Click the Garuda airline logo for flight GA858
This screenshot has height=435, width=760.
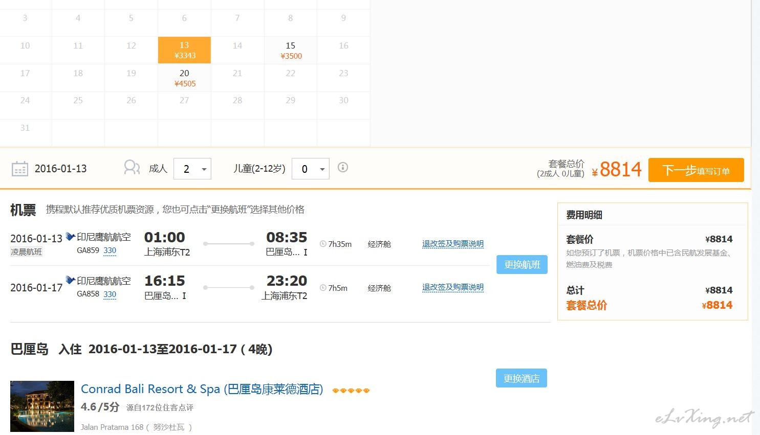(x=71, y=280)
